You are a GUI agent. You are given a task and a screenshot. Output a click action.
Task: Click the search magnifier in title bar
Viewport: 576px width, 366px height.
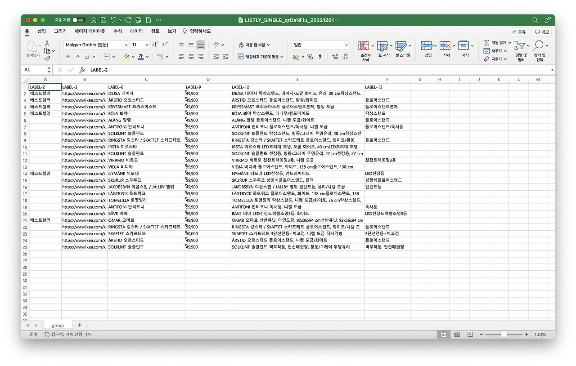point(535,20)
